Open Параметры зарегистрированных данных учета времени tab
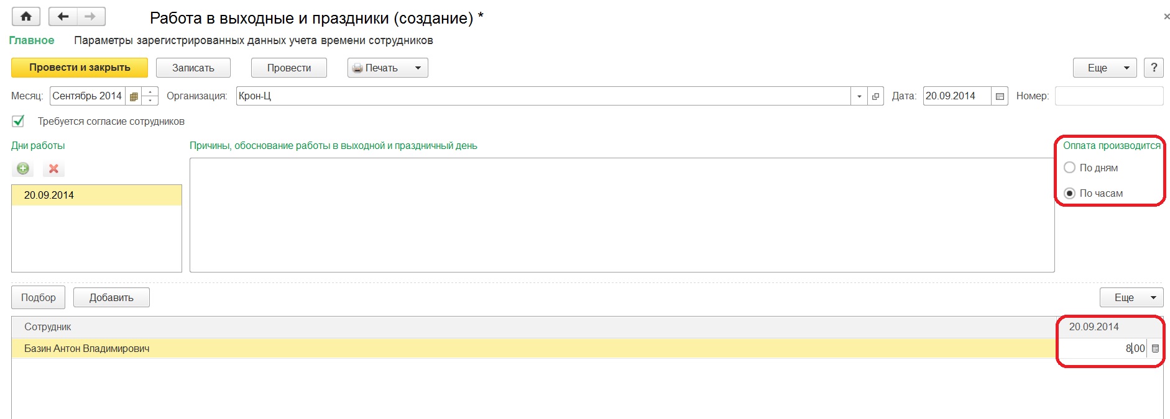 point(254,40)
